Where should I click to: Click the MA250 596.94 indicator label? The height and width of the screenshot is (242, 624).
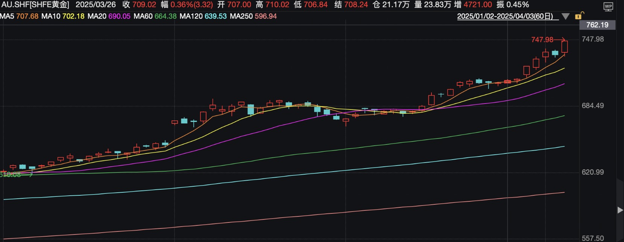253,16
